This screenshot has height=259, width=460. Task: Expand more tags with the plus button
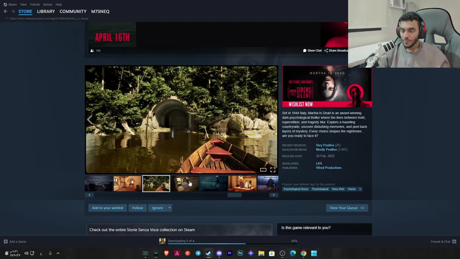tap(360, 189)
